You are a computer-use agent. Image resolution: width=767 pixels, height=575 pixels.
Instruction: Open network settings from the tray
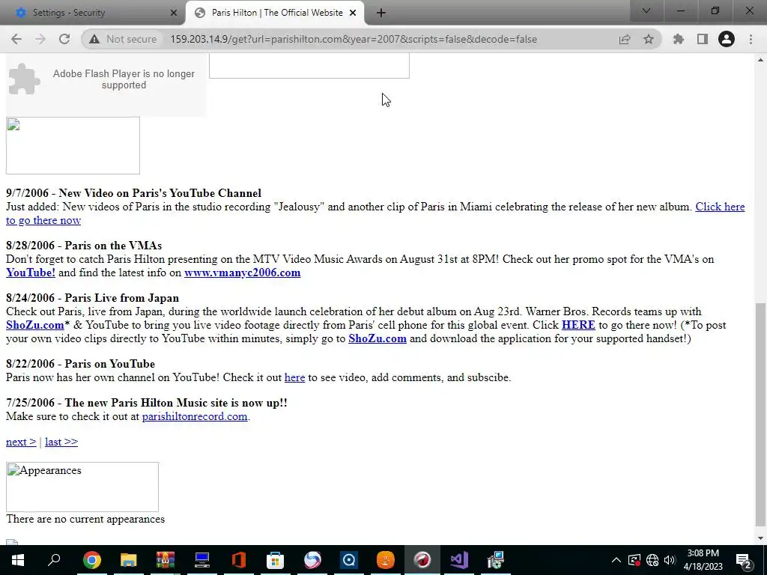[x=652, y=560]
